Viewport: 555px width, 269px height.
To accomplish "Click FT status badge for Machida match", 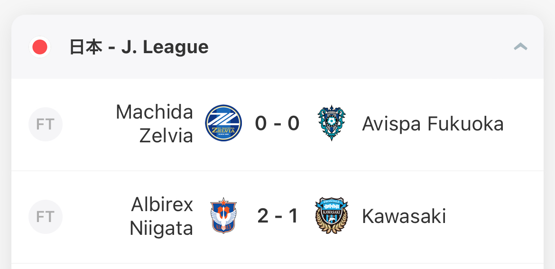I will pyautogui.click(x=46, y=124).
